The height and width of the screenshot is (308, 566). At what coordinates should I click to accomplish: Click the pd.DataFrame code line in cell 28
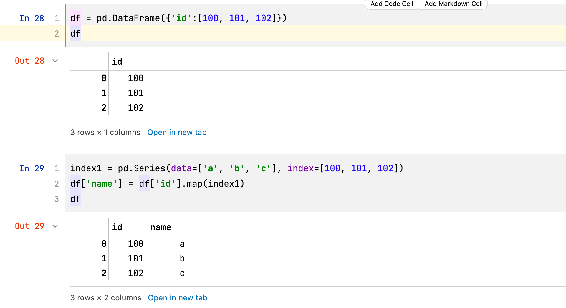coord(178,18)
